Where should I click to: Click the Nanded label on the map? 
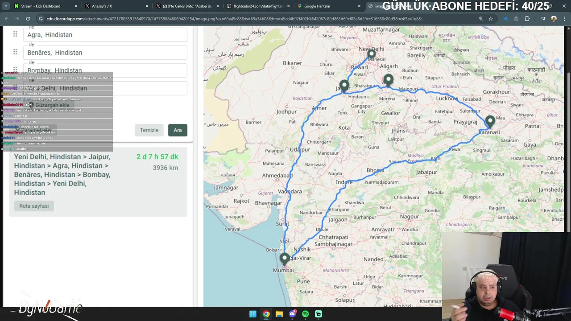coord(373,259)
